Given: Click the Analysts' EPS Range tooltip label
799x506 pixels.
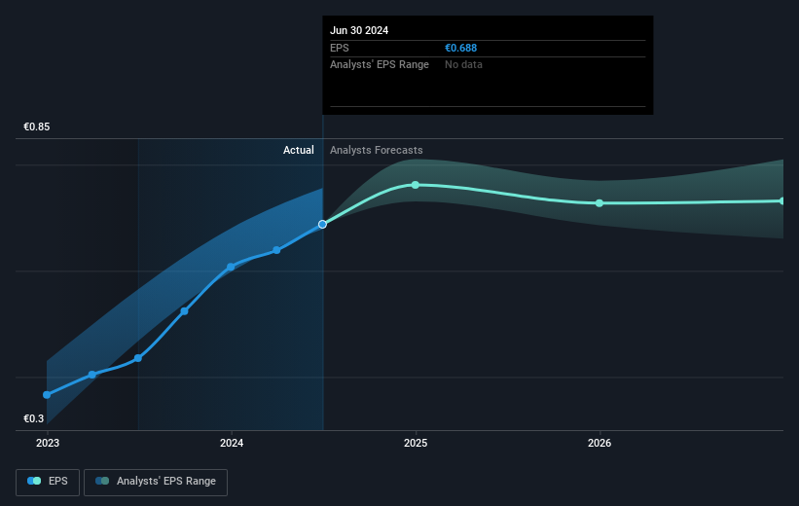Looking at the screenshot, I should [380, 65].
